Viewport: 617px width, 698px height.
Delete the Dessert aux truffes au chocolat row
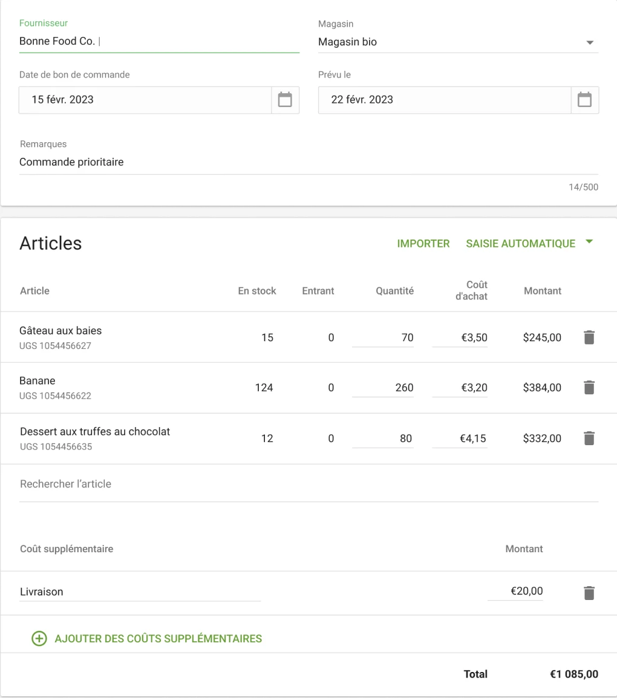click(589, 439)
